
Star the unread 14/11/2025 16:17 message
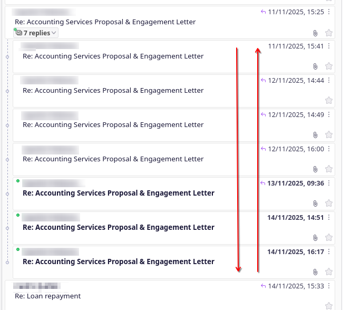(x=329, y=272)
